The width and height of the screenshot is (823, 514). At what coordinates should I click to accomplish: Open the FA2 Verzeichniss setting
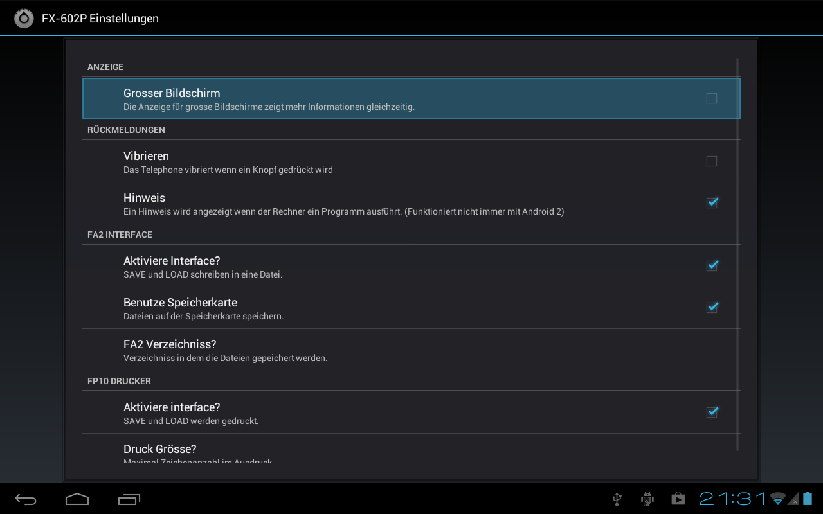point(411,350)
